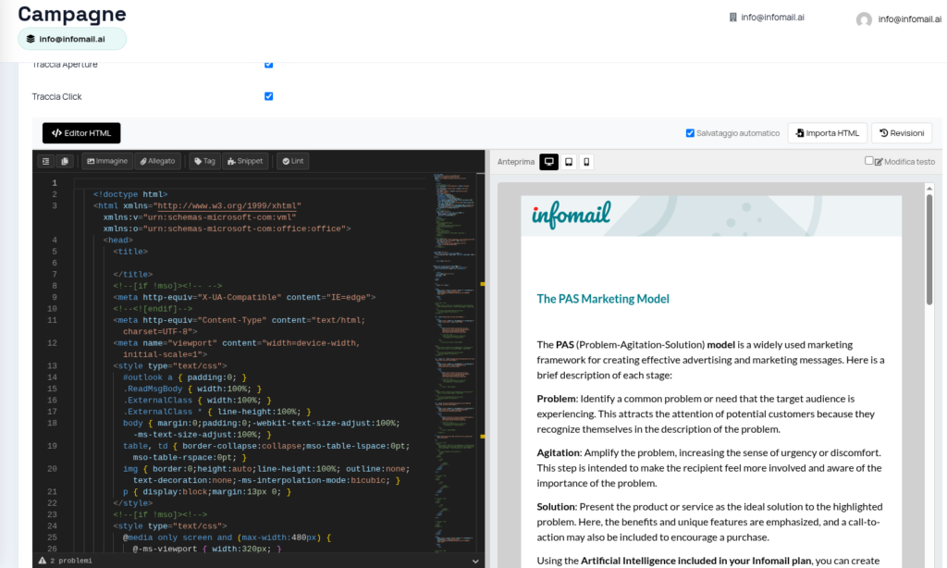Open the Revisioni history
This screenshot has height=568, width=947.
pyautogui.click(x=901, y=133)
